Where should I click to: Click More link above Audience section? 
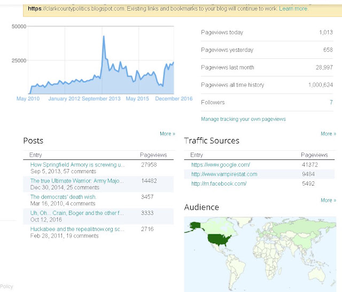pos(328,201)
